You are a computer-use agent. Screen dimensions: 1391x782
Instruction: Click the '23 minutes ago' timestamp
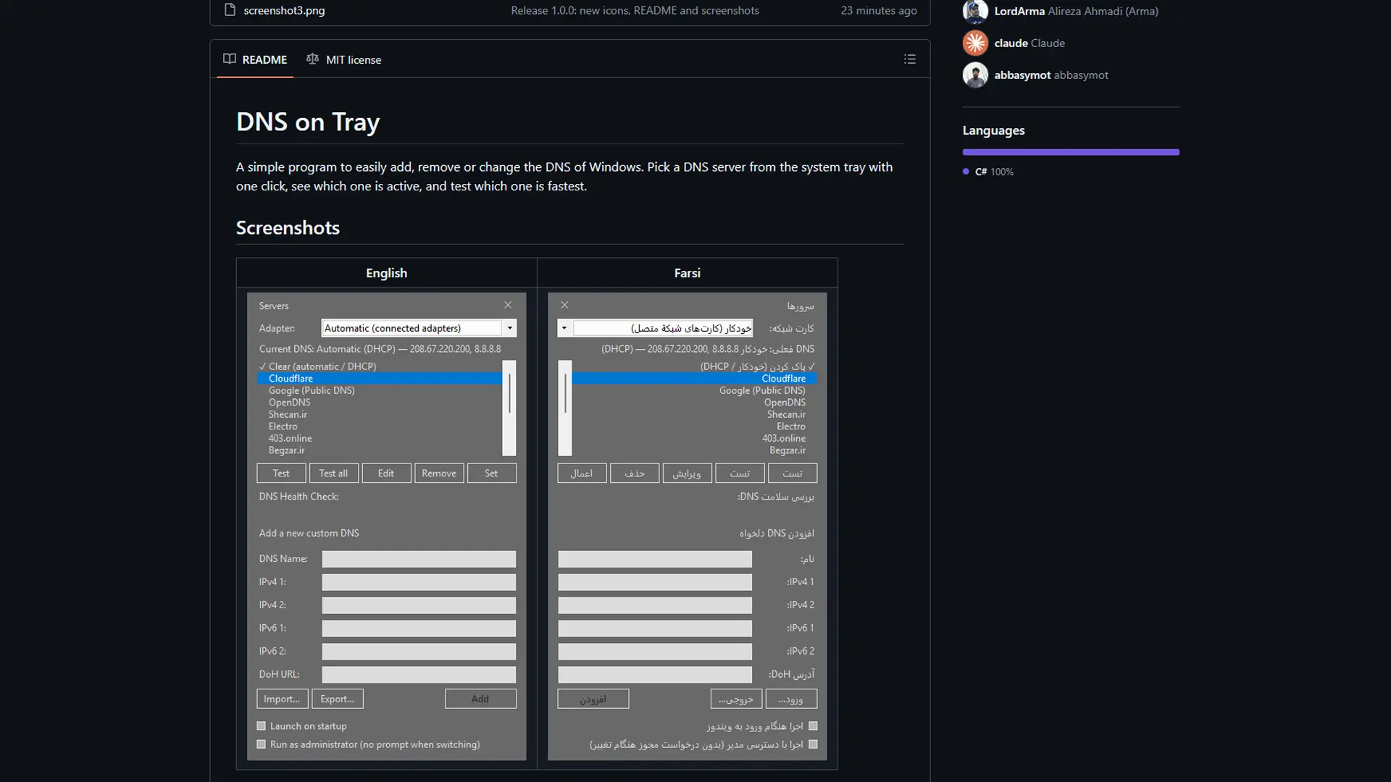[x=879, y=10]
